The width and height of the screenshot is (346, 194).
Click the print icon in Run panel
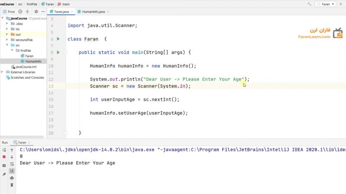coord(12,178)
